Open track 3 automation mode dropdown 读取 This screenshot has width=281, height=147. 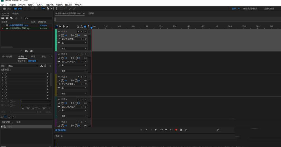point(74,94)
